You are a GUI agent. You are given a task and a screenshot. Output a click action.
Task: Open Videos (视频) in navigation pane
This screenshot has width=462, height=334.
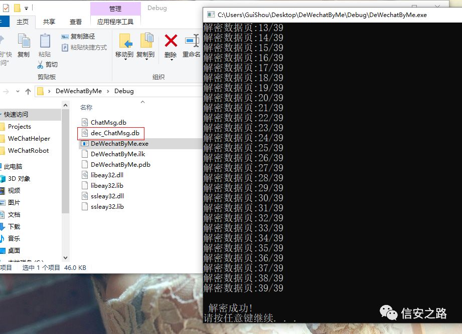pyautogui.click(x=14, y=190)
